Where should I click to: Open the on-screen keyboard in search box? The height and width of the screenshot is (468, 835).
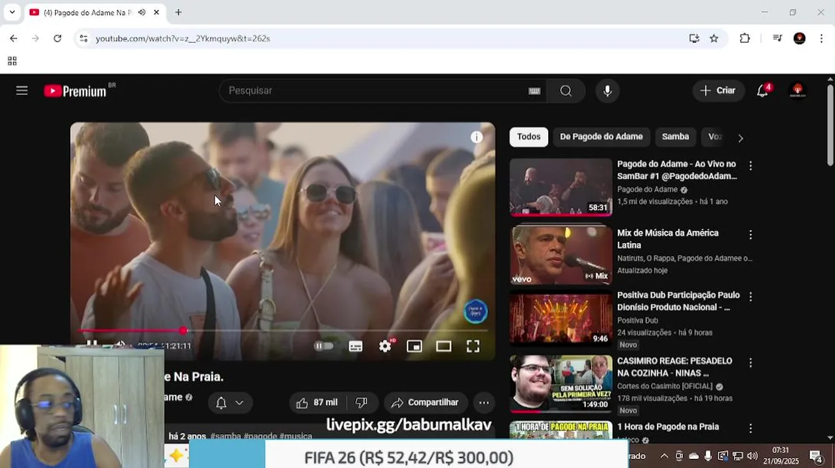coord(535,91)
